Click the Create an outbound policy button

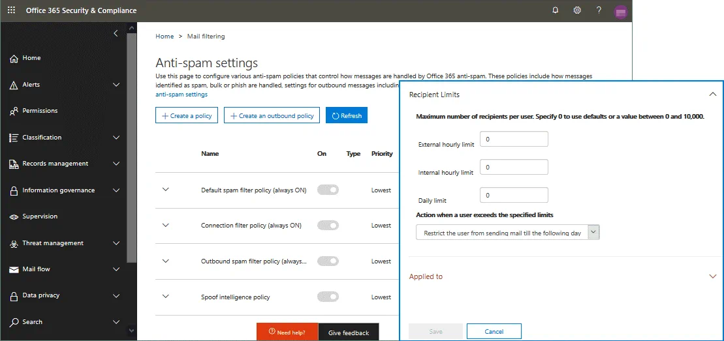click(x=272, y=115)
